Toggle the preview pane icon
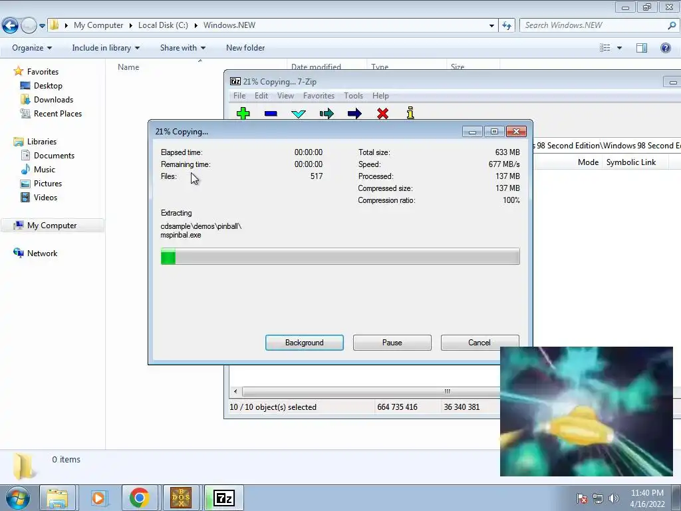 (642, 48)
